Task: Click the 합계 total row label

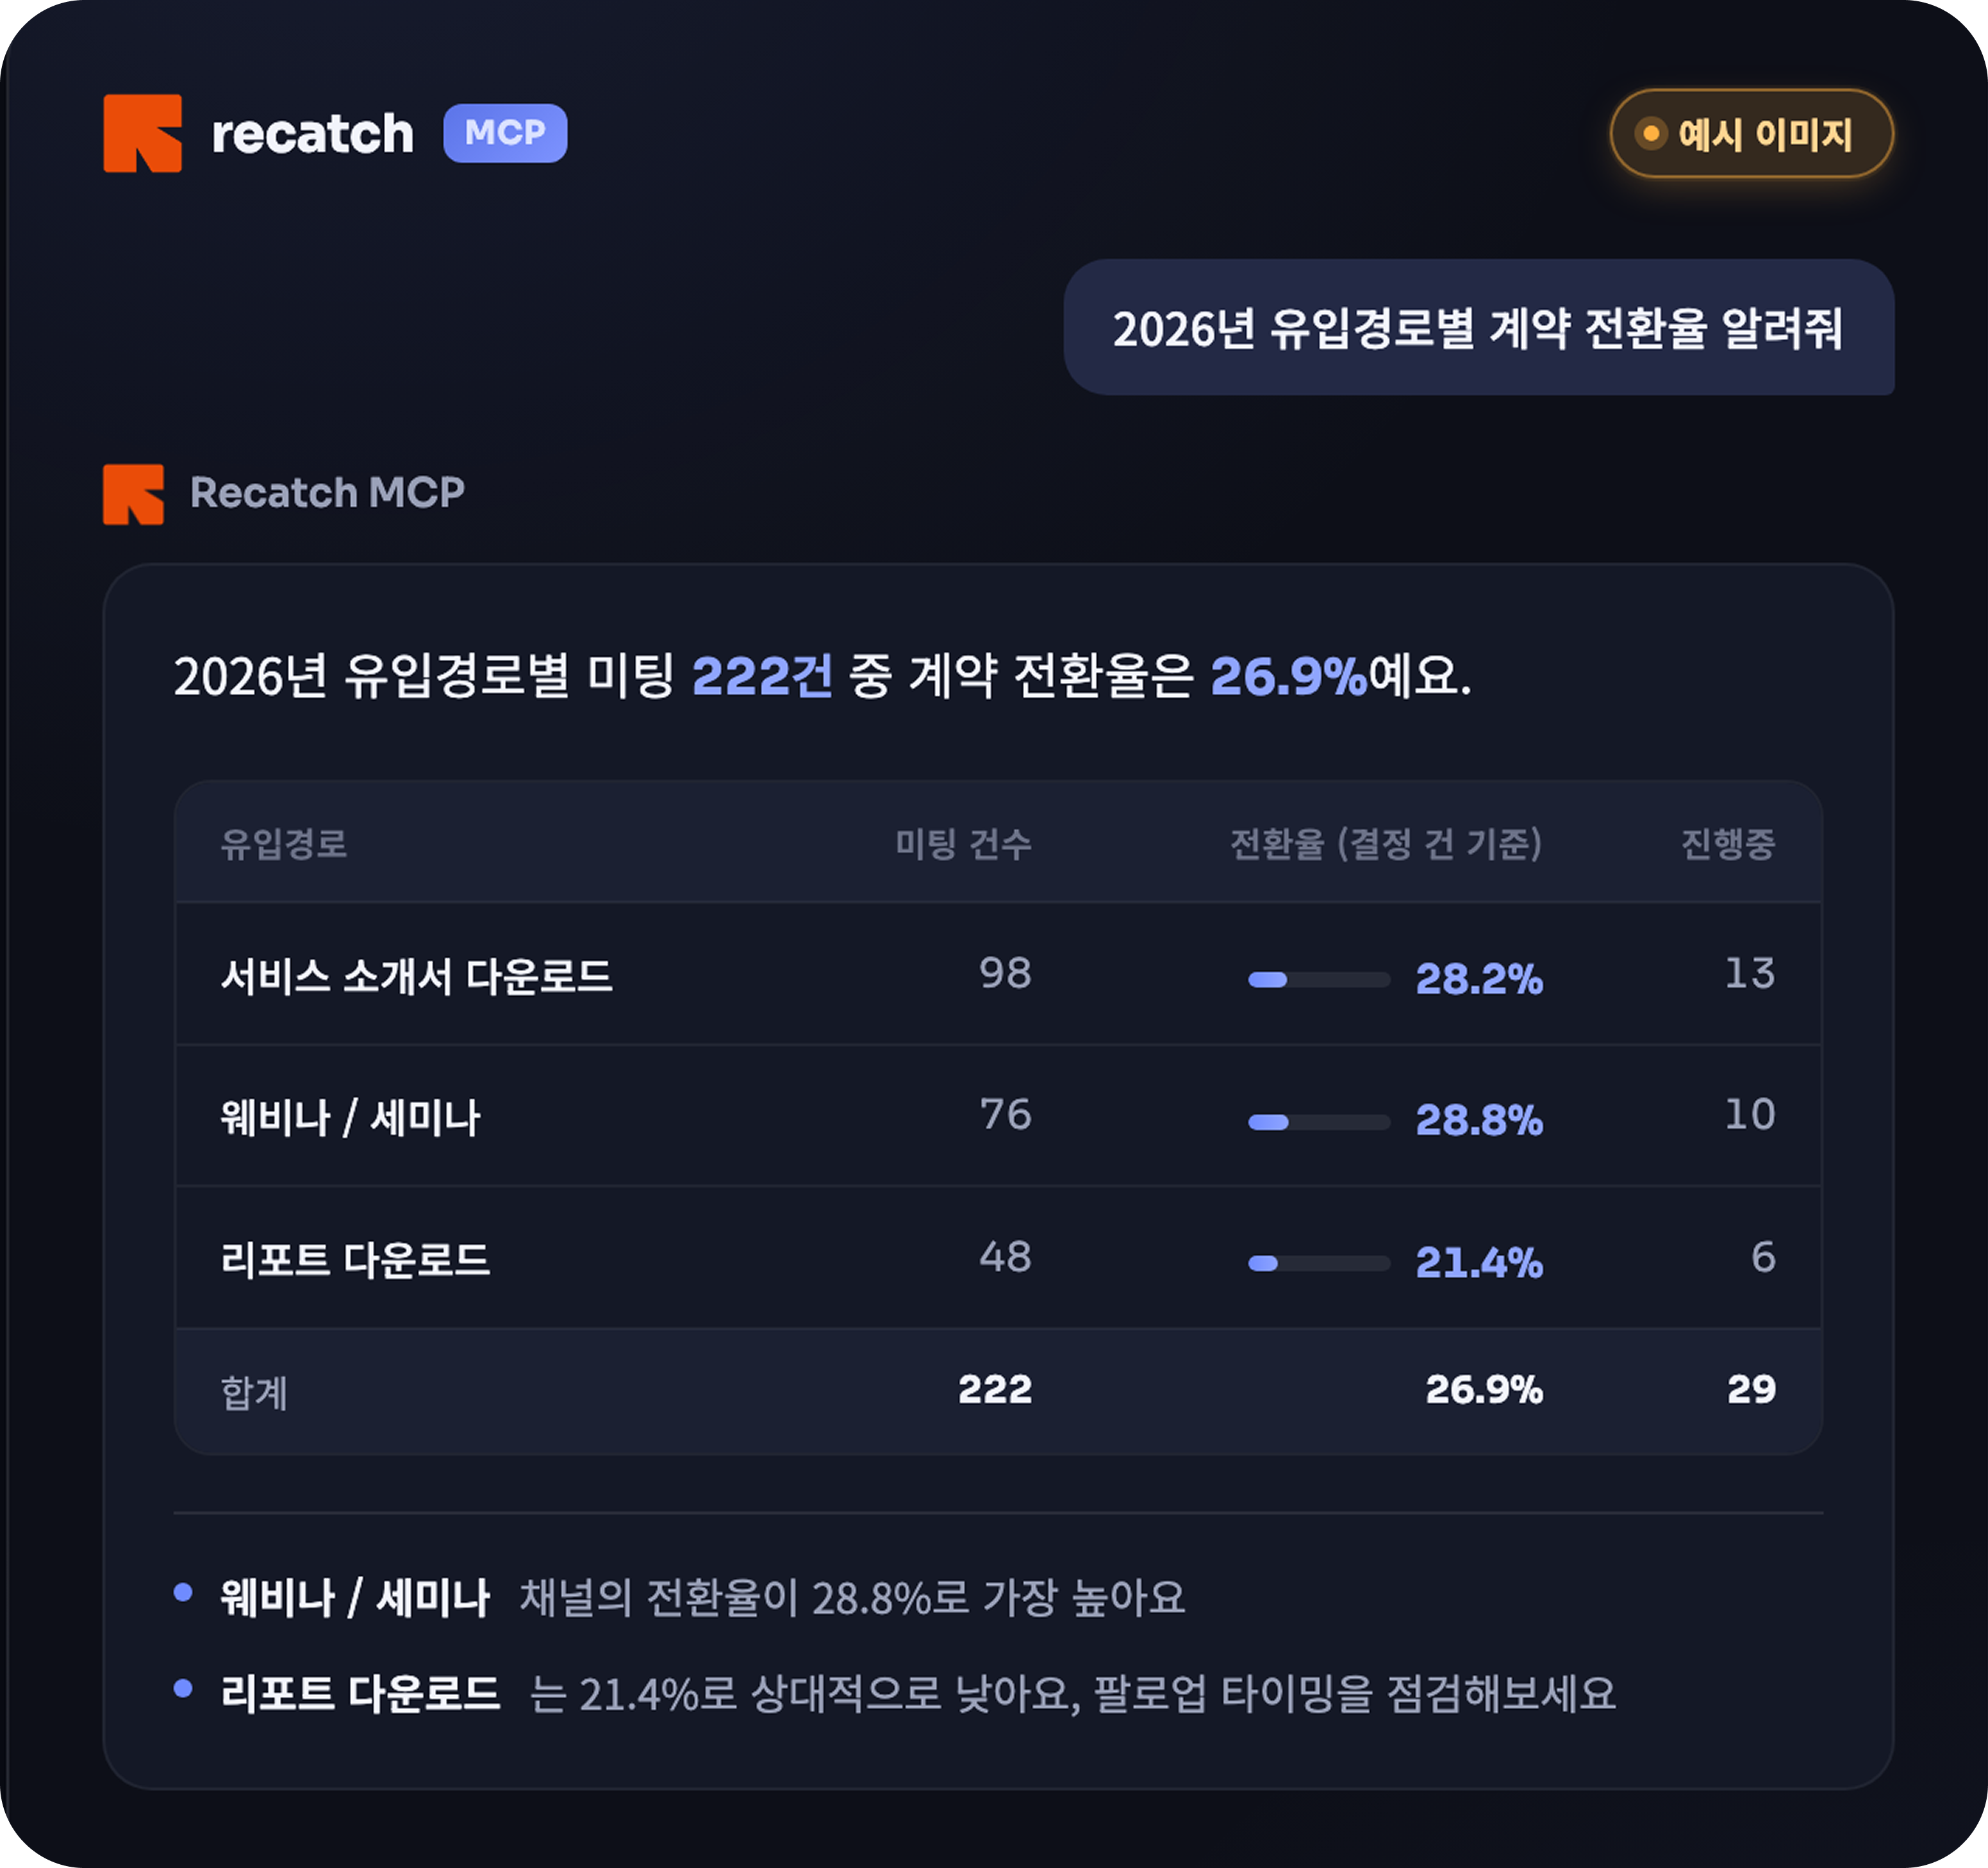Action: (254, 1391)
